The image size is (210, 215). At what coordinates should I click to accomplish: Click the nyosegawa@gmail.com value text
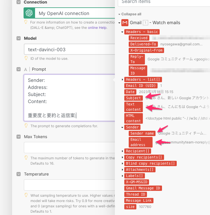click(181, 44)
